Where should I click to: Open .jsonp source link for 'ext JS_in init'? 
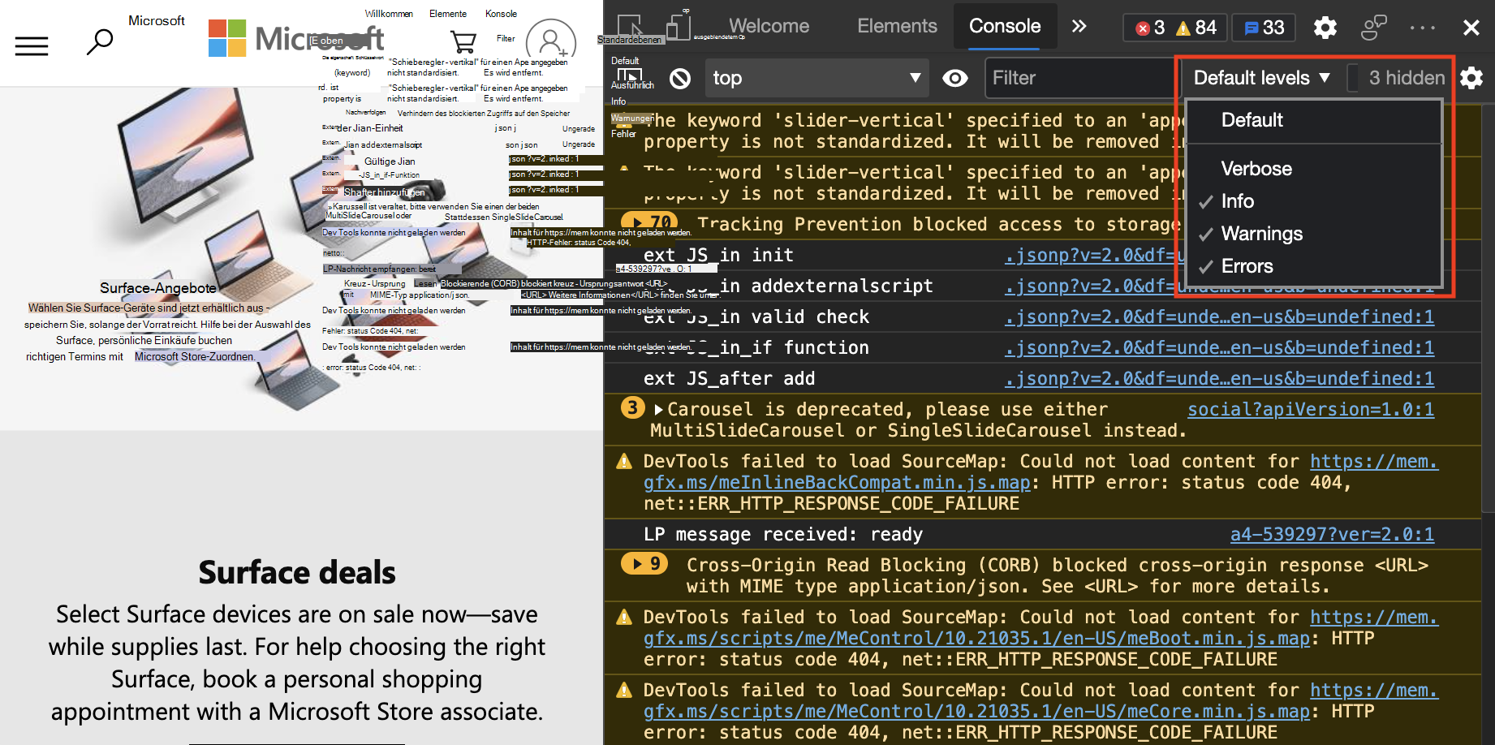coord(1095,256)
